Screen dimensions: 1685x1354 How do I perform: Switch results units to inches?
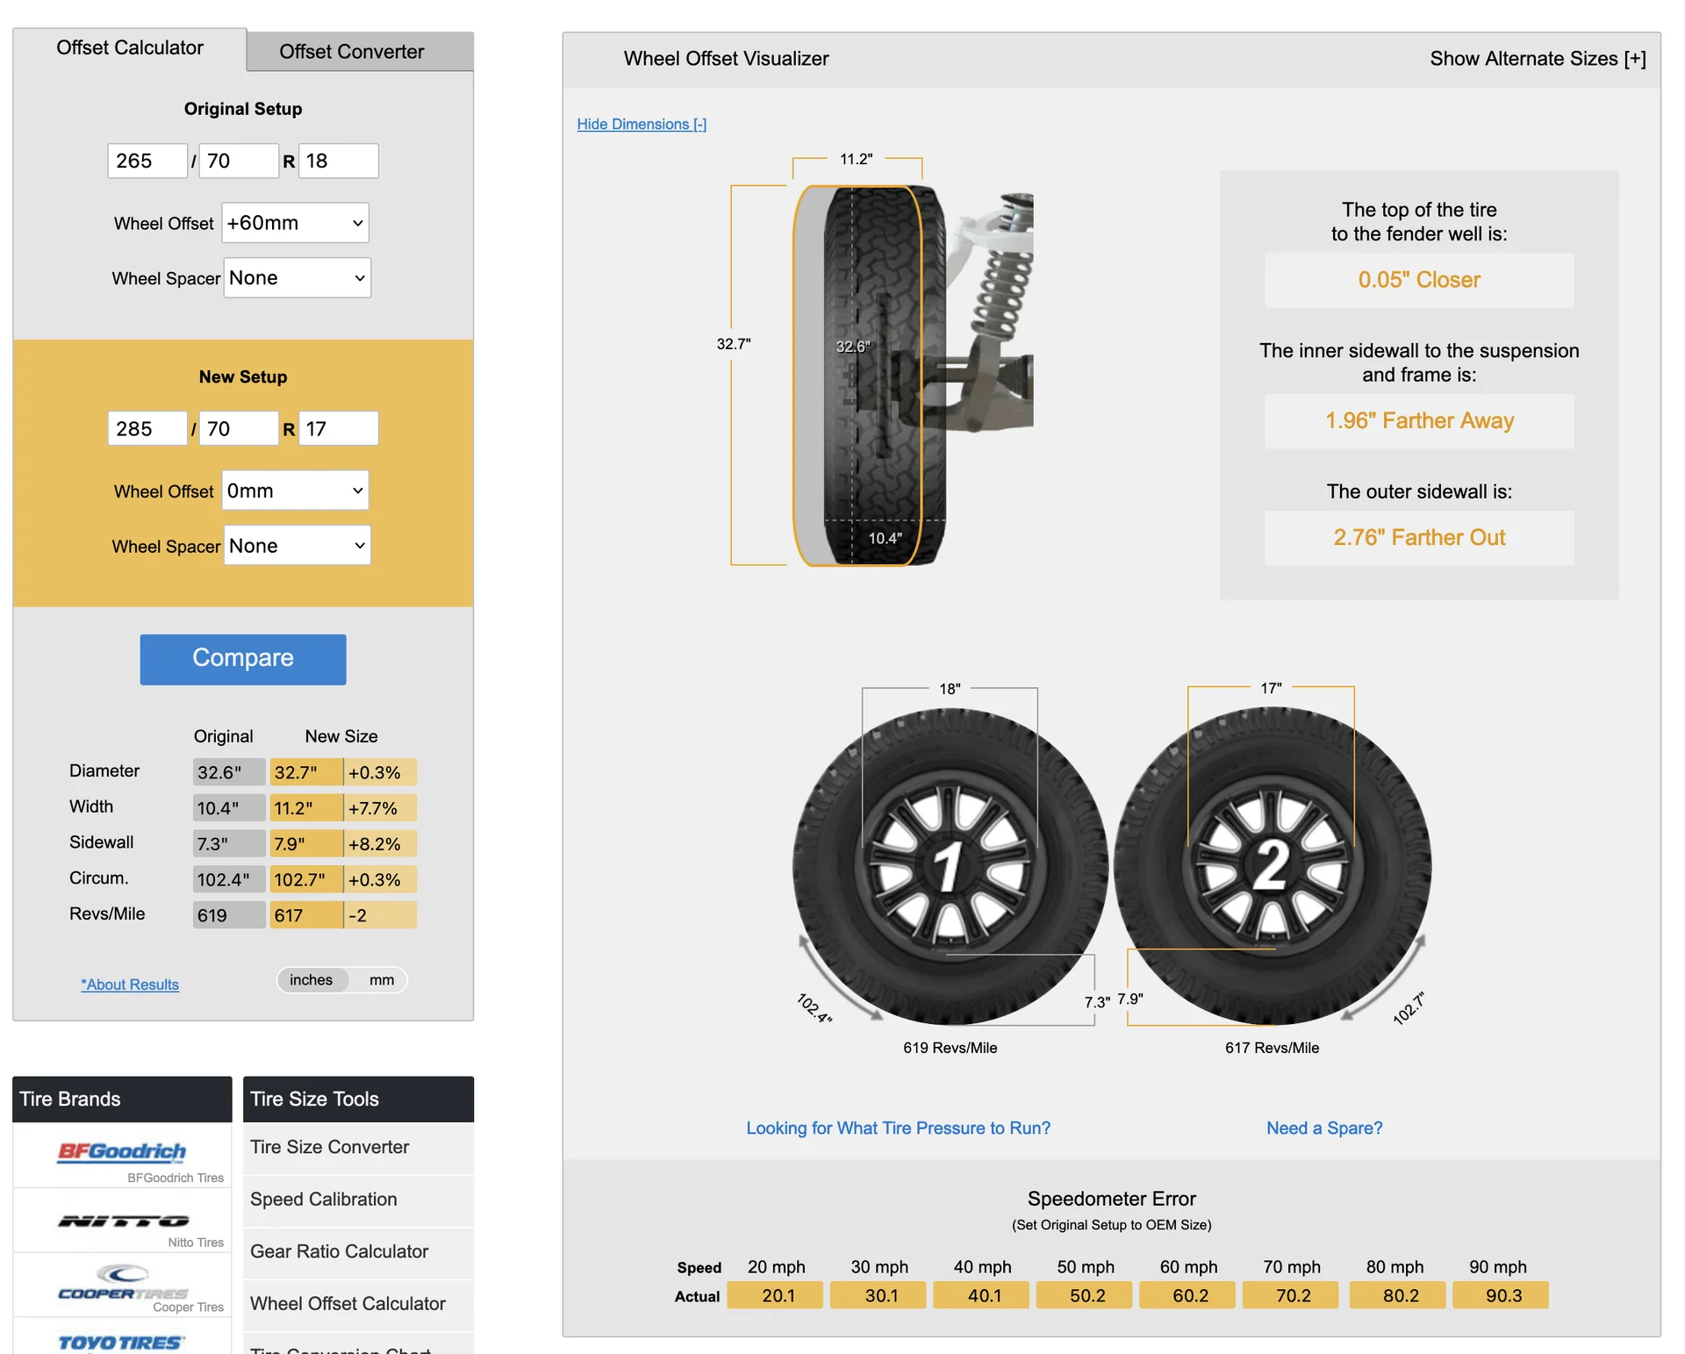click(x=312, y=980)
